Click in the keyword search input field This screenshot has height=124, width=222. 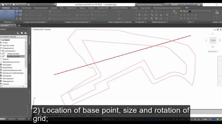[x=150, y=4]
